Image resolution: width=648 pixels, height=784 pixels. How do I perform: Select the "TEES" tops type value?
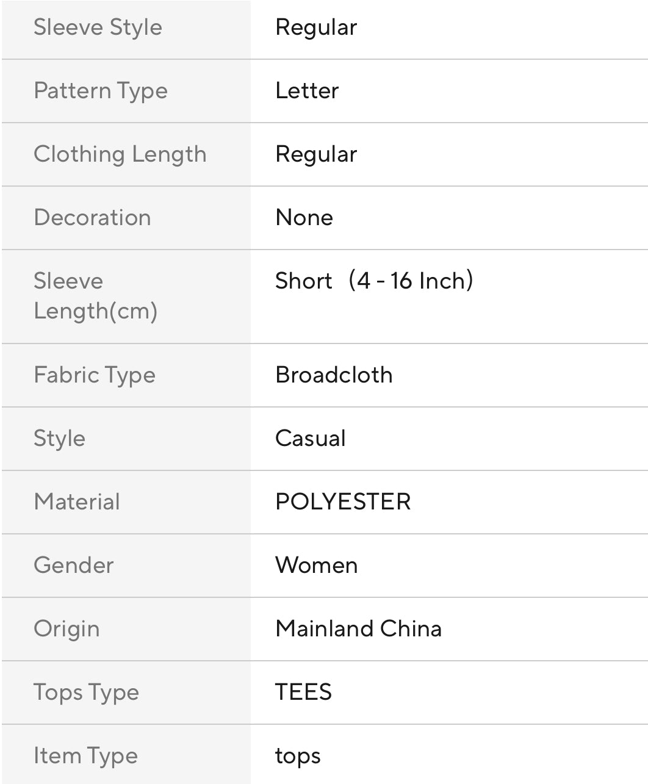click(x=303, y=692)
